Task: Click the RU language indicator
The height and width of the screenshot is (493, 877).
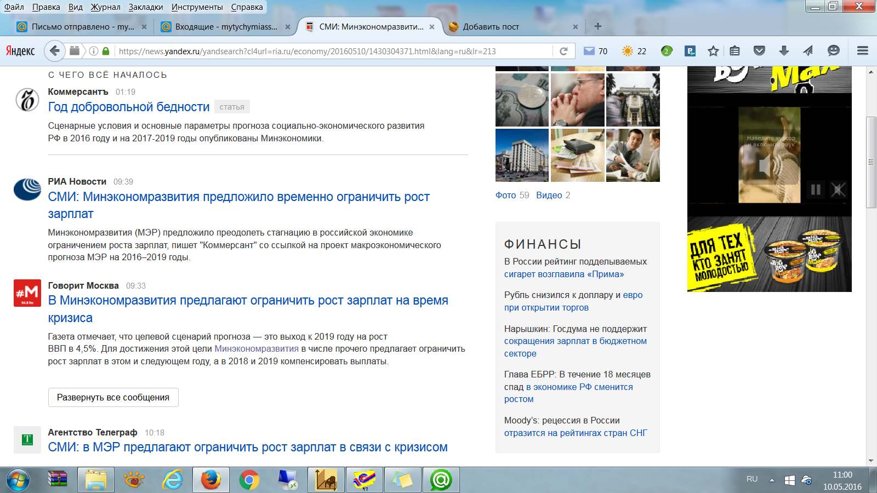Action: coord(752,479)
